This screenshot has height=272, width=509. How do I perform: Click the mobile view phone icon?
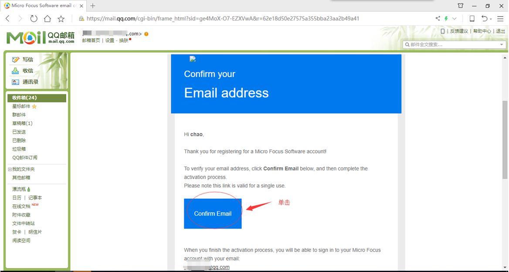[x=472, y=18]
